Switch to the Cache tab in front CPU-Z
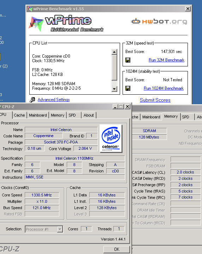The width and height of the screenshot is (202, 254). pos(19,115)
